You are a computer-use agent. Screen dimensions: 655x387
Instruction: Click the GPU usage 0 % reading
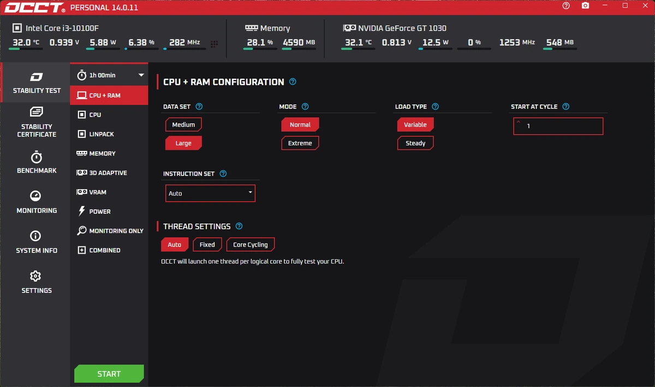click(x=474, y=42)
